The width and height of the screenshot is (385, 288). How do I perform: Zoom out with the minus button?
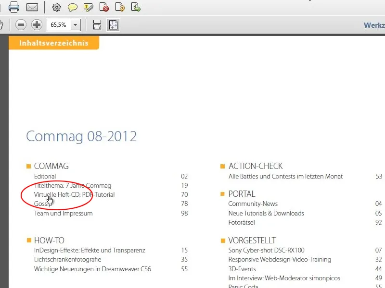[21, 25]
